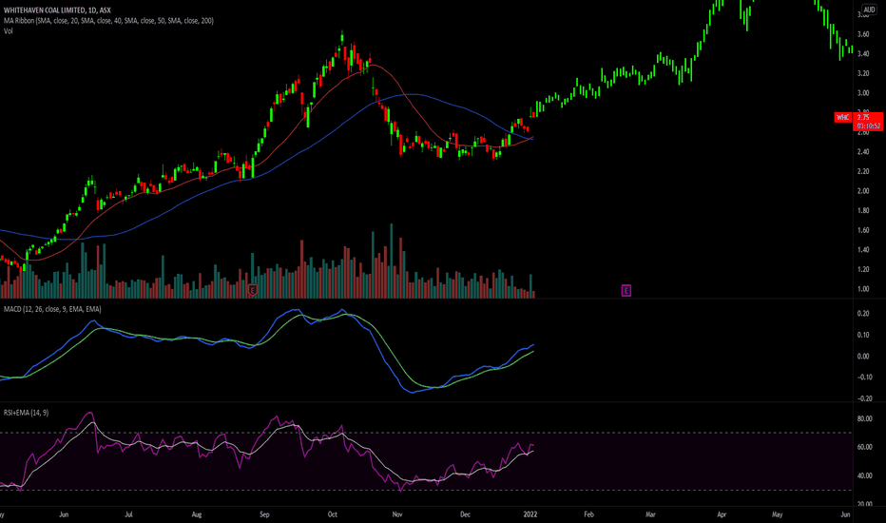This screenshot has height=523, width=886.
Task: Click the 1.80 price axis label
Action: (863, 211)
